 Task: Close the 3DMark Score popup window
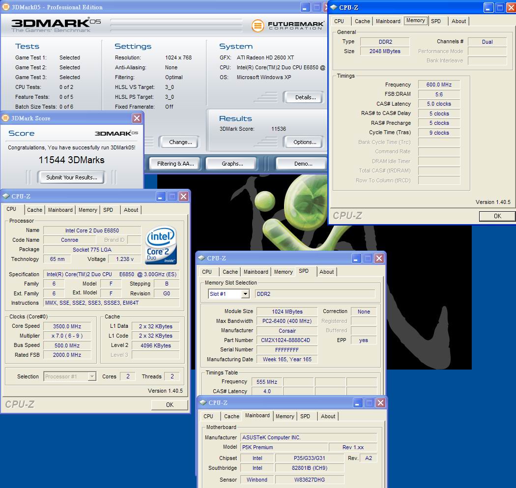[x=137, y=118]
